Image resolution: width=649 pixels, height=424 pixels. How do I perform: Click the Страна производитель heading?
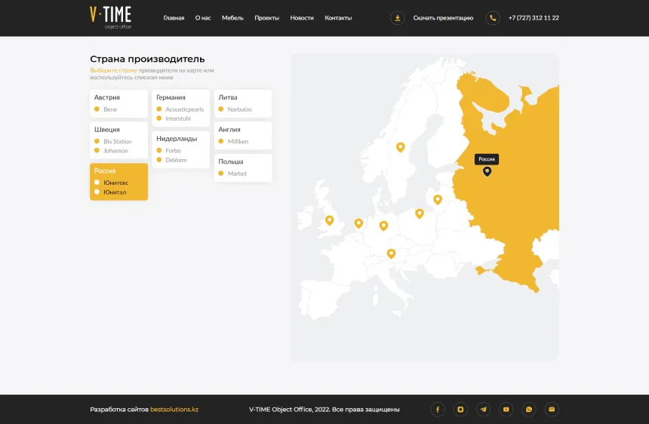coord(147,59)
